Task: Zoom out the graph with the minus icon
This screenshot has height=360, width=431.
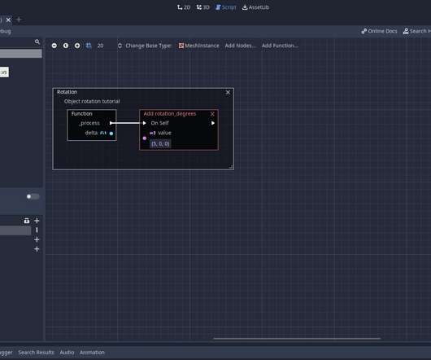Action: [x=54, y=46]
